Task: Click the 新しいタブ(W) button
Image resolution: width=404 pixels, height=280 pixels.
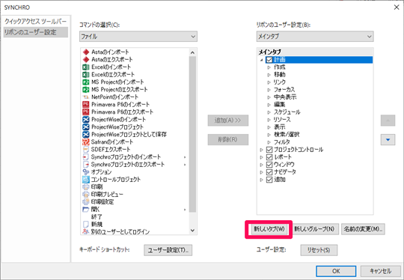Action: (269, 229)
